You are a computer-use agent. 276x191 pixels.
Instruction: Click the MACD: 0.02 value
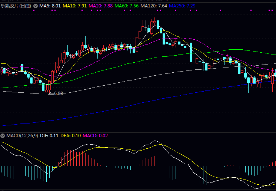95,136
